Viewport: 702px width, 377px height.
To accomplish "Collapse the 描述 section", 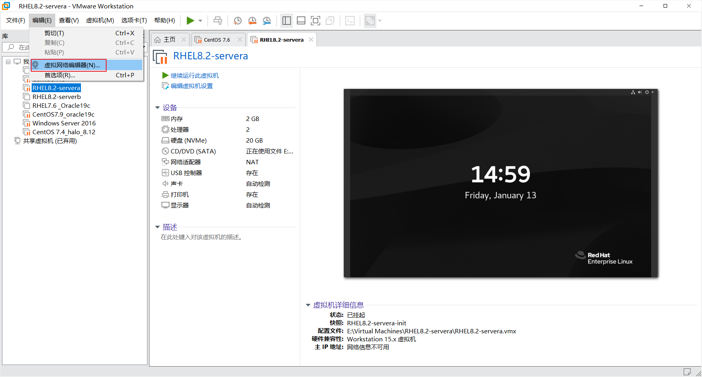I will [157, 227].
